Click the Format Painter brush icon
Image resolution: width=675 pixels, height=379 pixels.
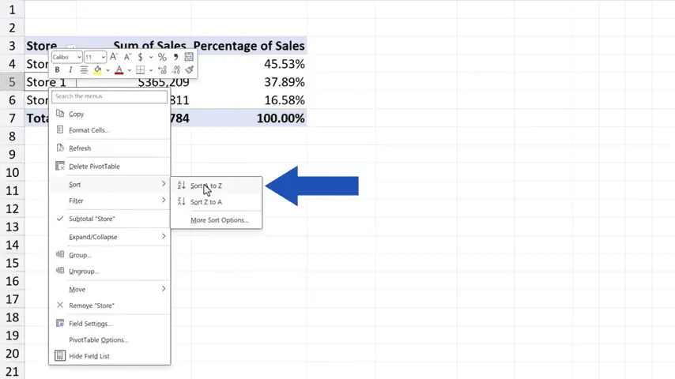(x=189, y=70)
